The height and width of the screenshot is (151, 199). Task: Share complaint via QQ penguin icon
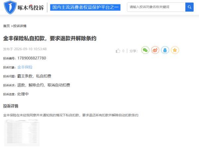(x=165, y=50)
